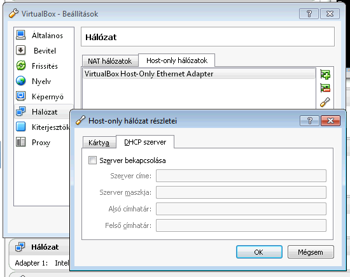This screenshot has width=350, height=277.
Task: Open Proxy settings category
Action: (x=43, y=142)
